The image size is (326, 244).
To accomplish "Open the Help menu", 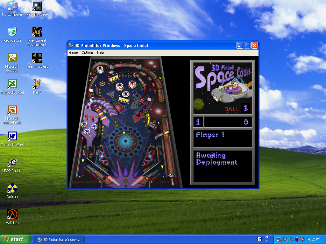I will 100,52.
